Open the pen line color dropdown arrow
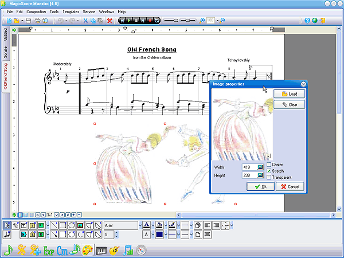 coord(178,225)
